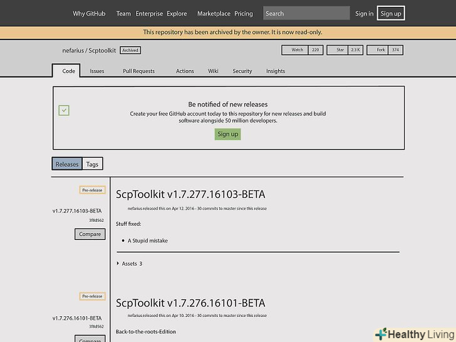Click inside the Search field

tap(306, 13)
